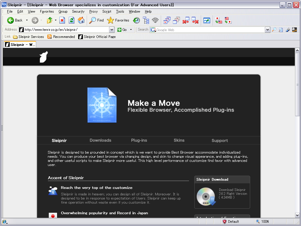301x226 pixels.
Task: Close tabs to the right icon
Action: [x=195, y=20]
